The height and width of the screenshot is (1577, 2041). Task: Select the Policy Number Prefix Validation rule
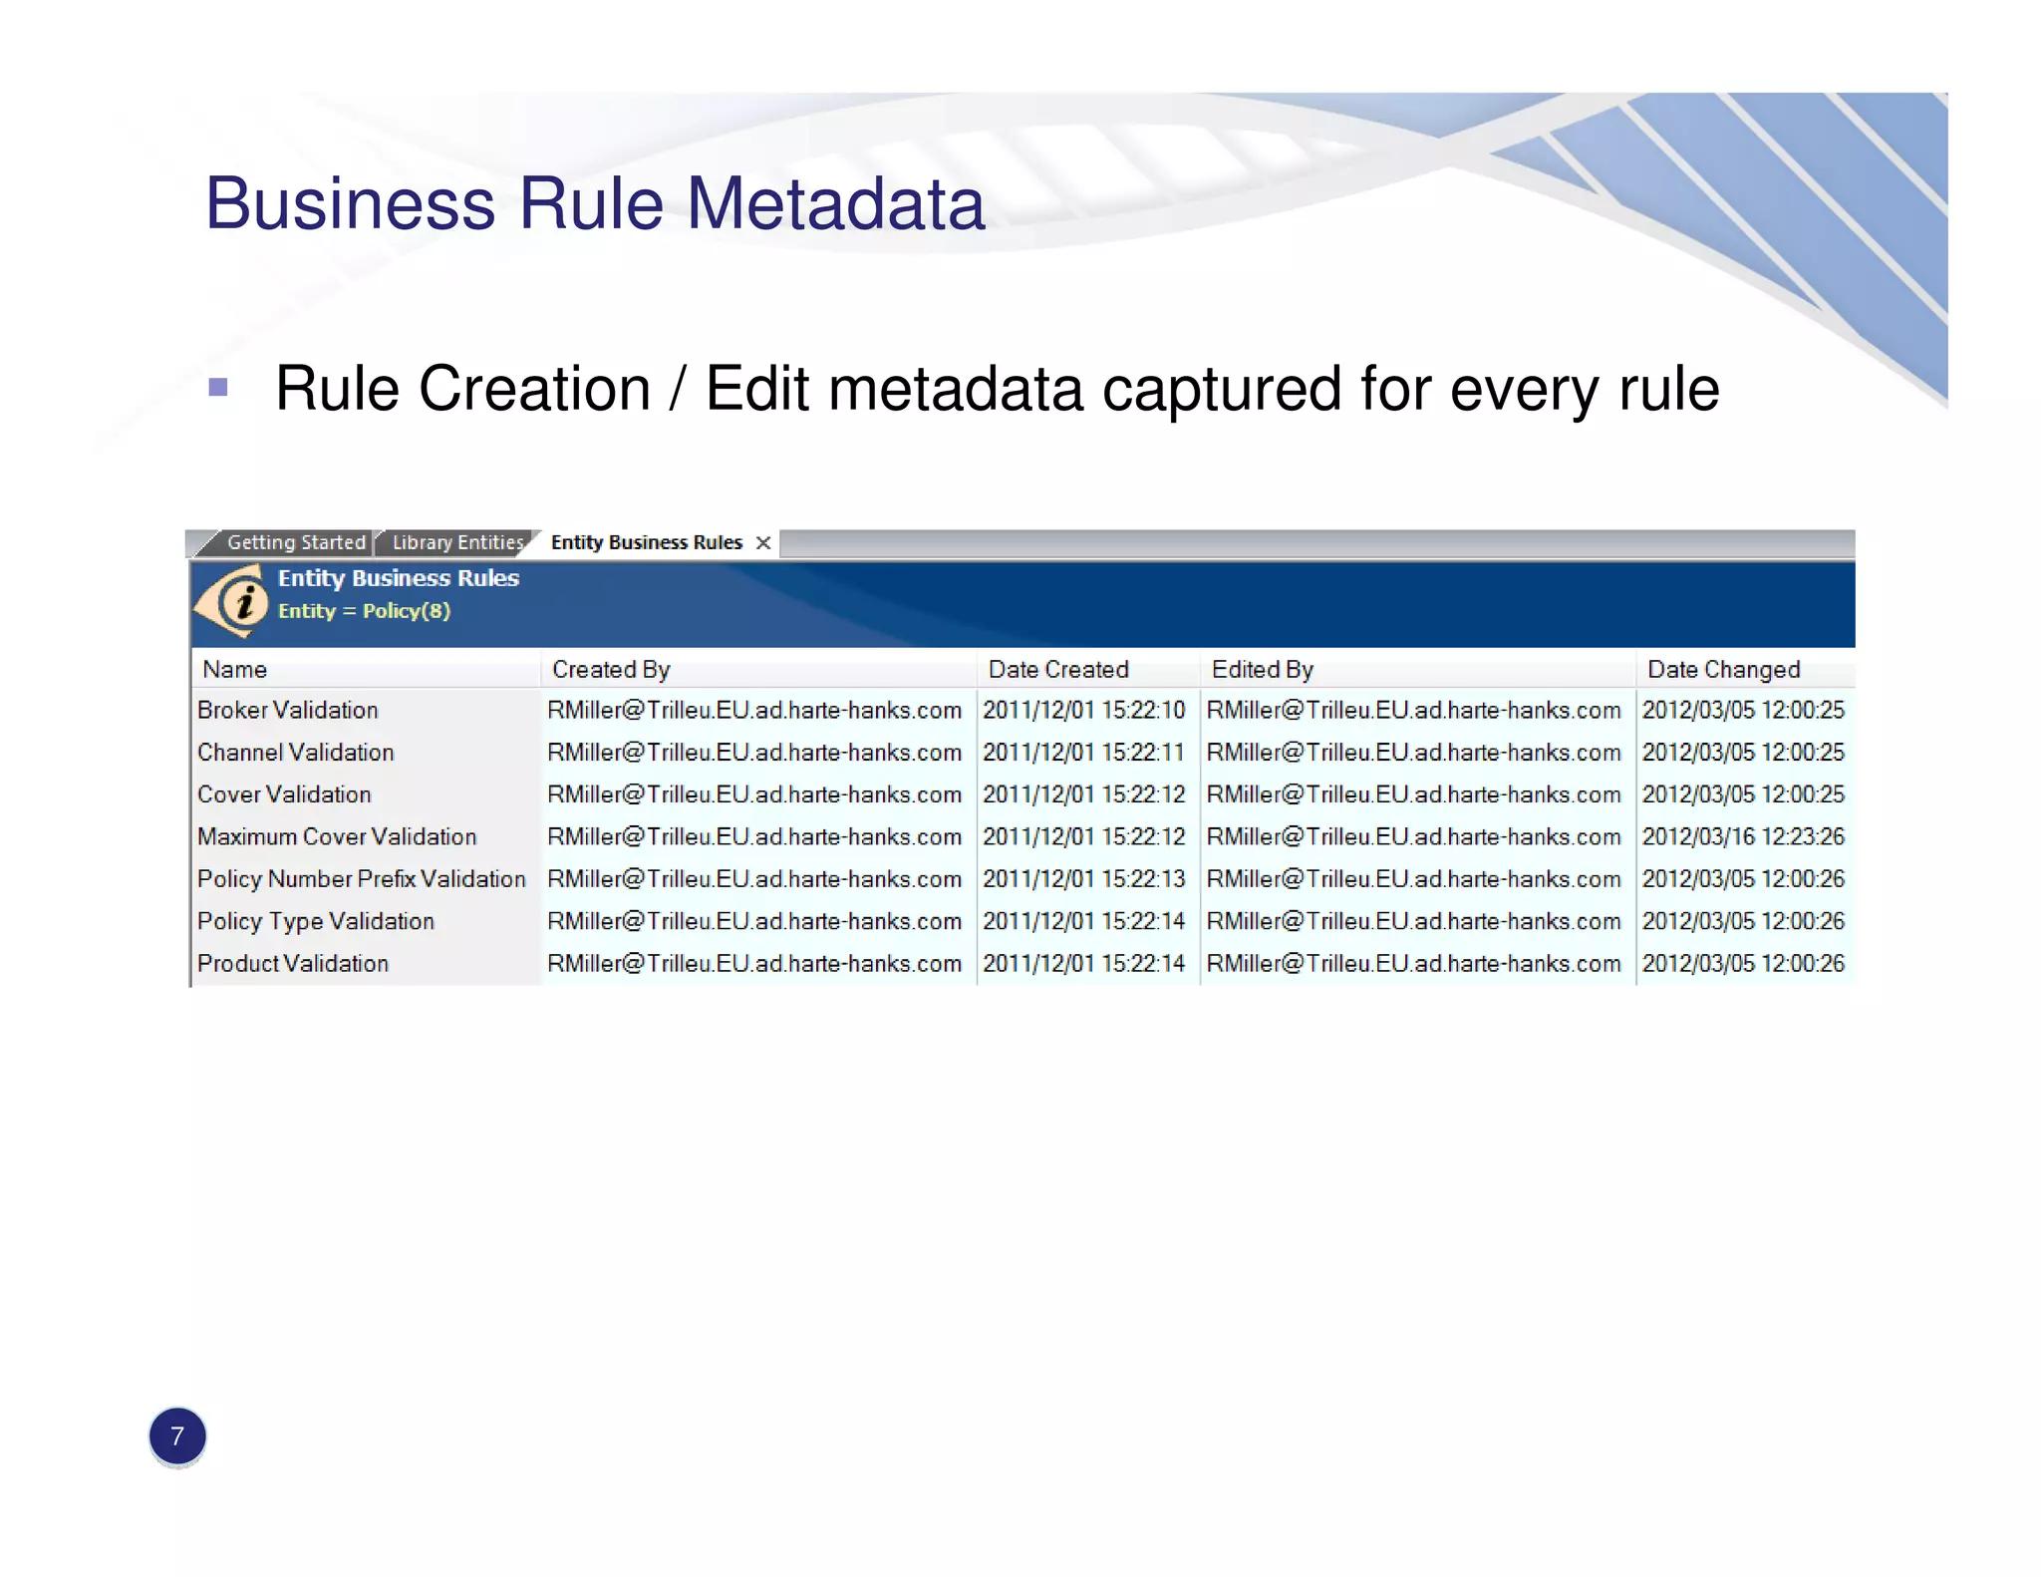coord(362,878)
